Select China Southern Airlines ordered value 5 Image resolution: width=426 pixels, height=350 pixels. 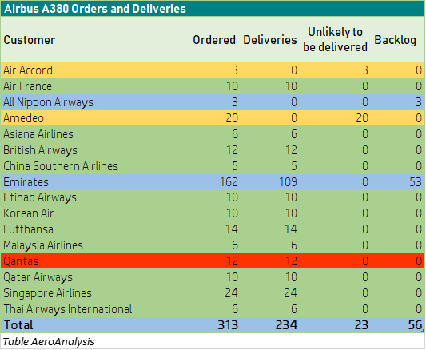(x=235, y=166)
